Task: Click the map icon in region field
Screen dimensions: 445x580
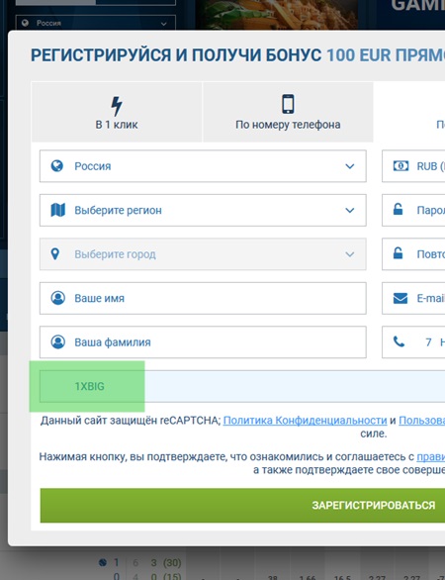Action: tap(58, 210)
